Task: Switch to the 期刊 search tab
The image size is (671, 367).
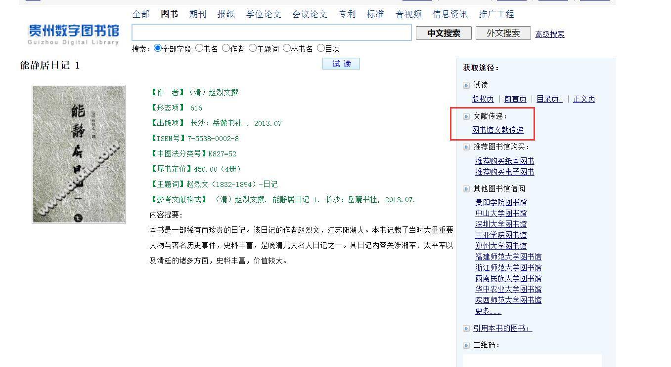Action: point(197,14)
